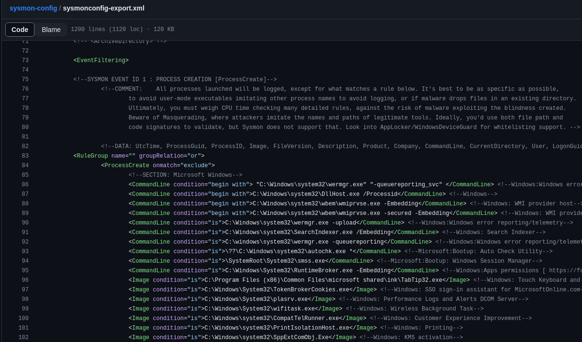The width and height of the screenshot is (582, 342).
Task: Select line number 100
Action: pos(23,319)
